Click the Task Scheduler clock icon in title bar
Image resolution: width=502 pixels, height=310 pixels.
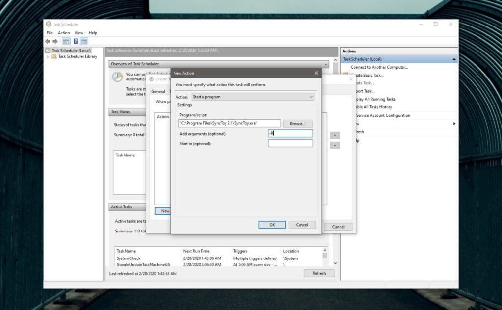point(49,24)
